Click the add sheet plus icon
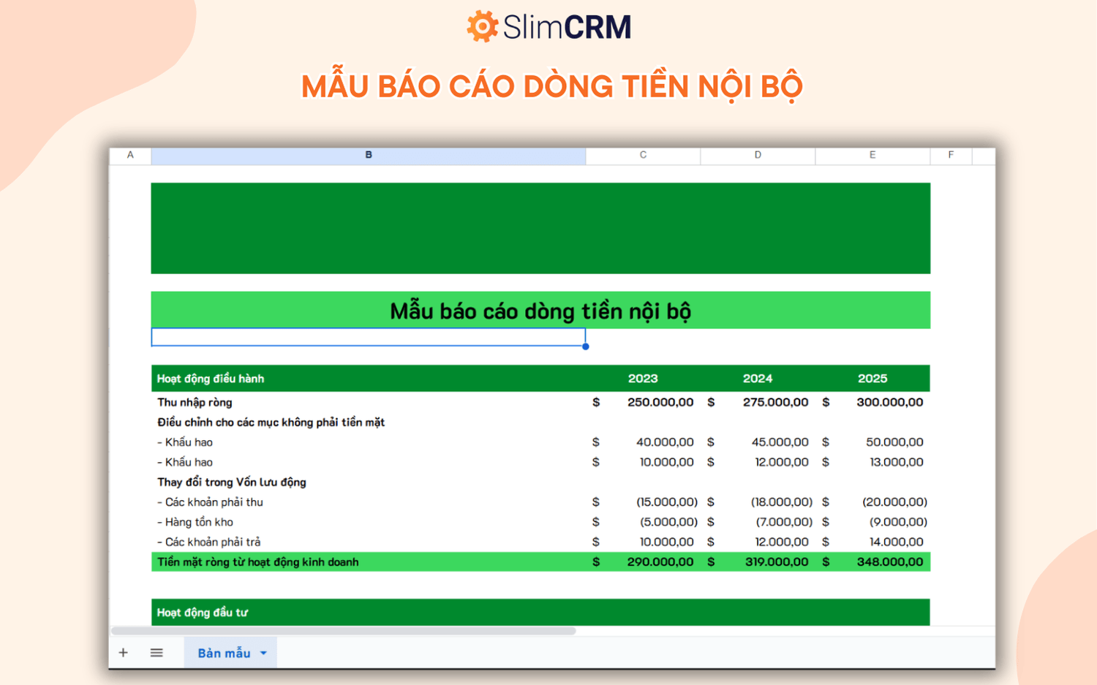Image resolution: width=1097 pixels, height=685 pixels. [123, 653]
